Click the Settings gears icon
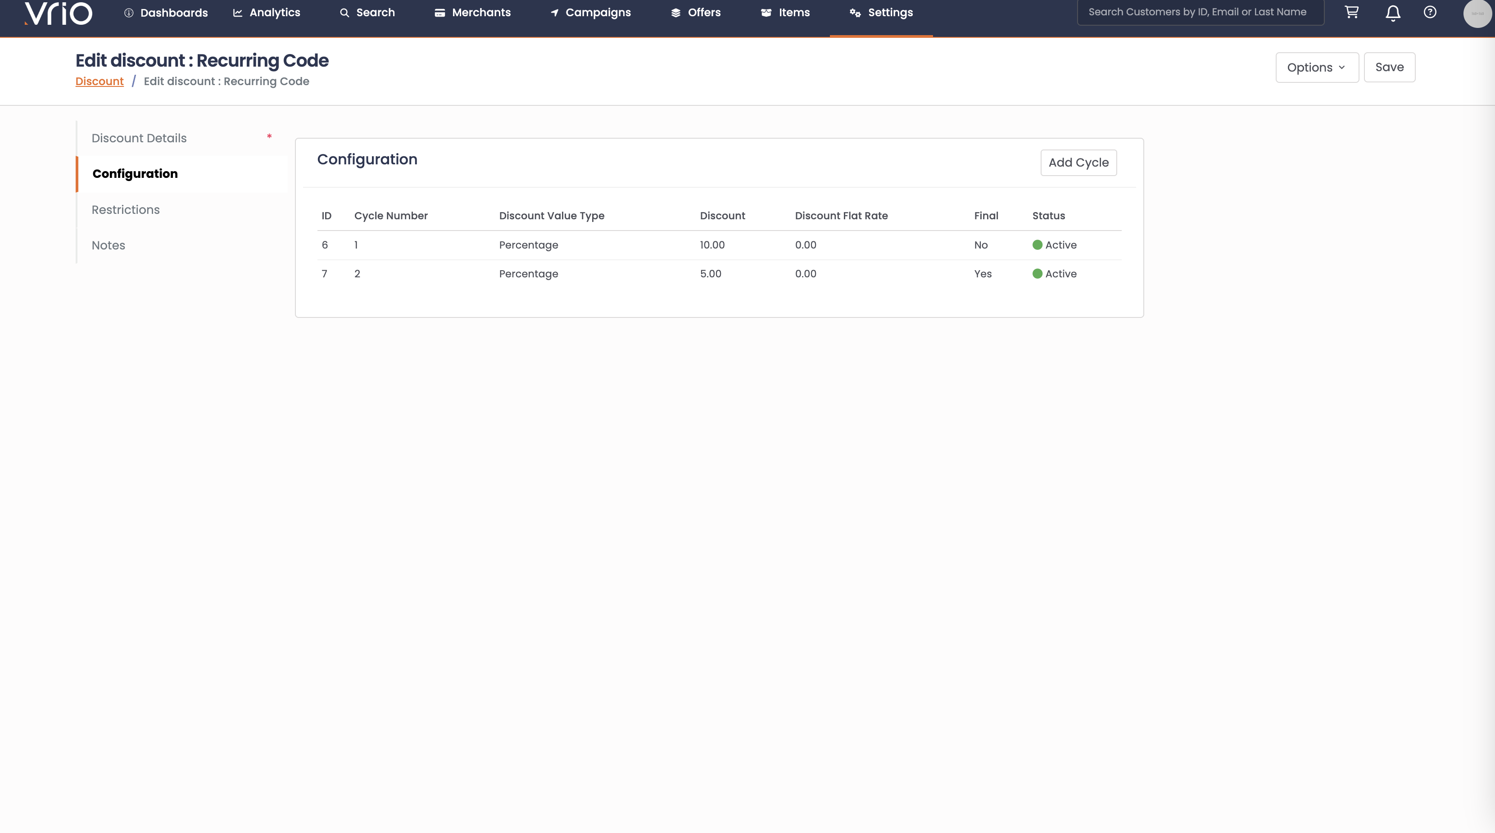 coord(855,13)
